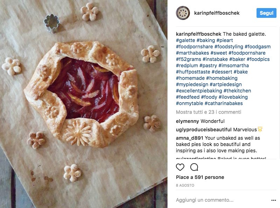
Task: Open the '8 AGOSTO' post date link
Action: (185, 185)
